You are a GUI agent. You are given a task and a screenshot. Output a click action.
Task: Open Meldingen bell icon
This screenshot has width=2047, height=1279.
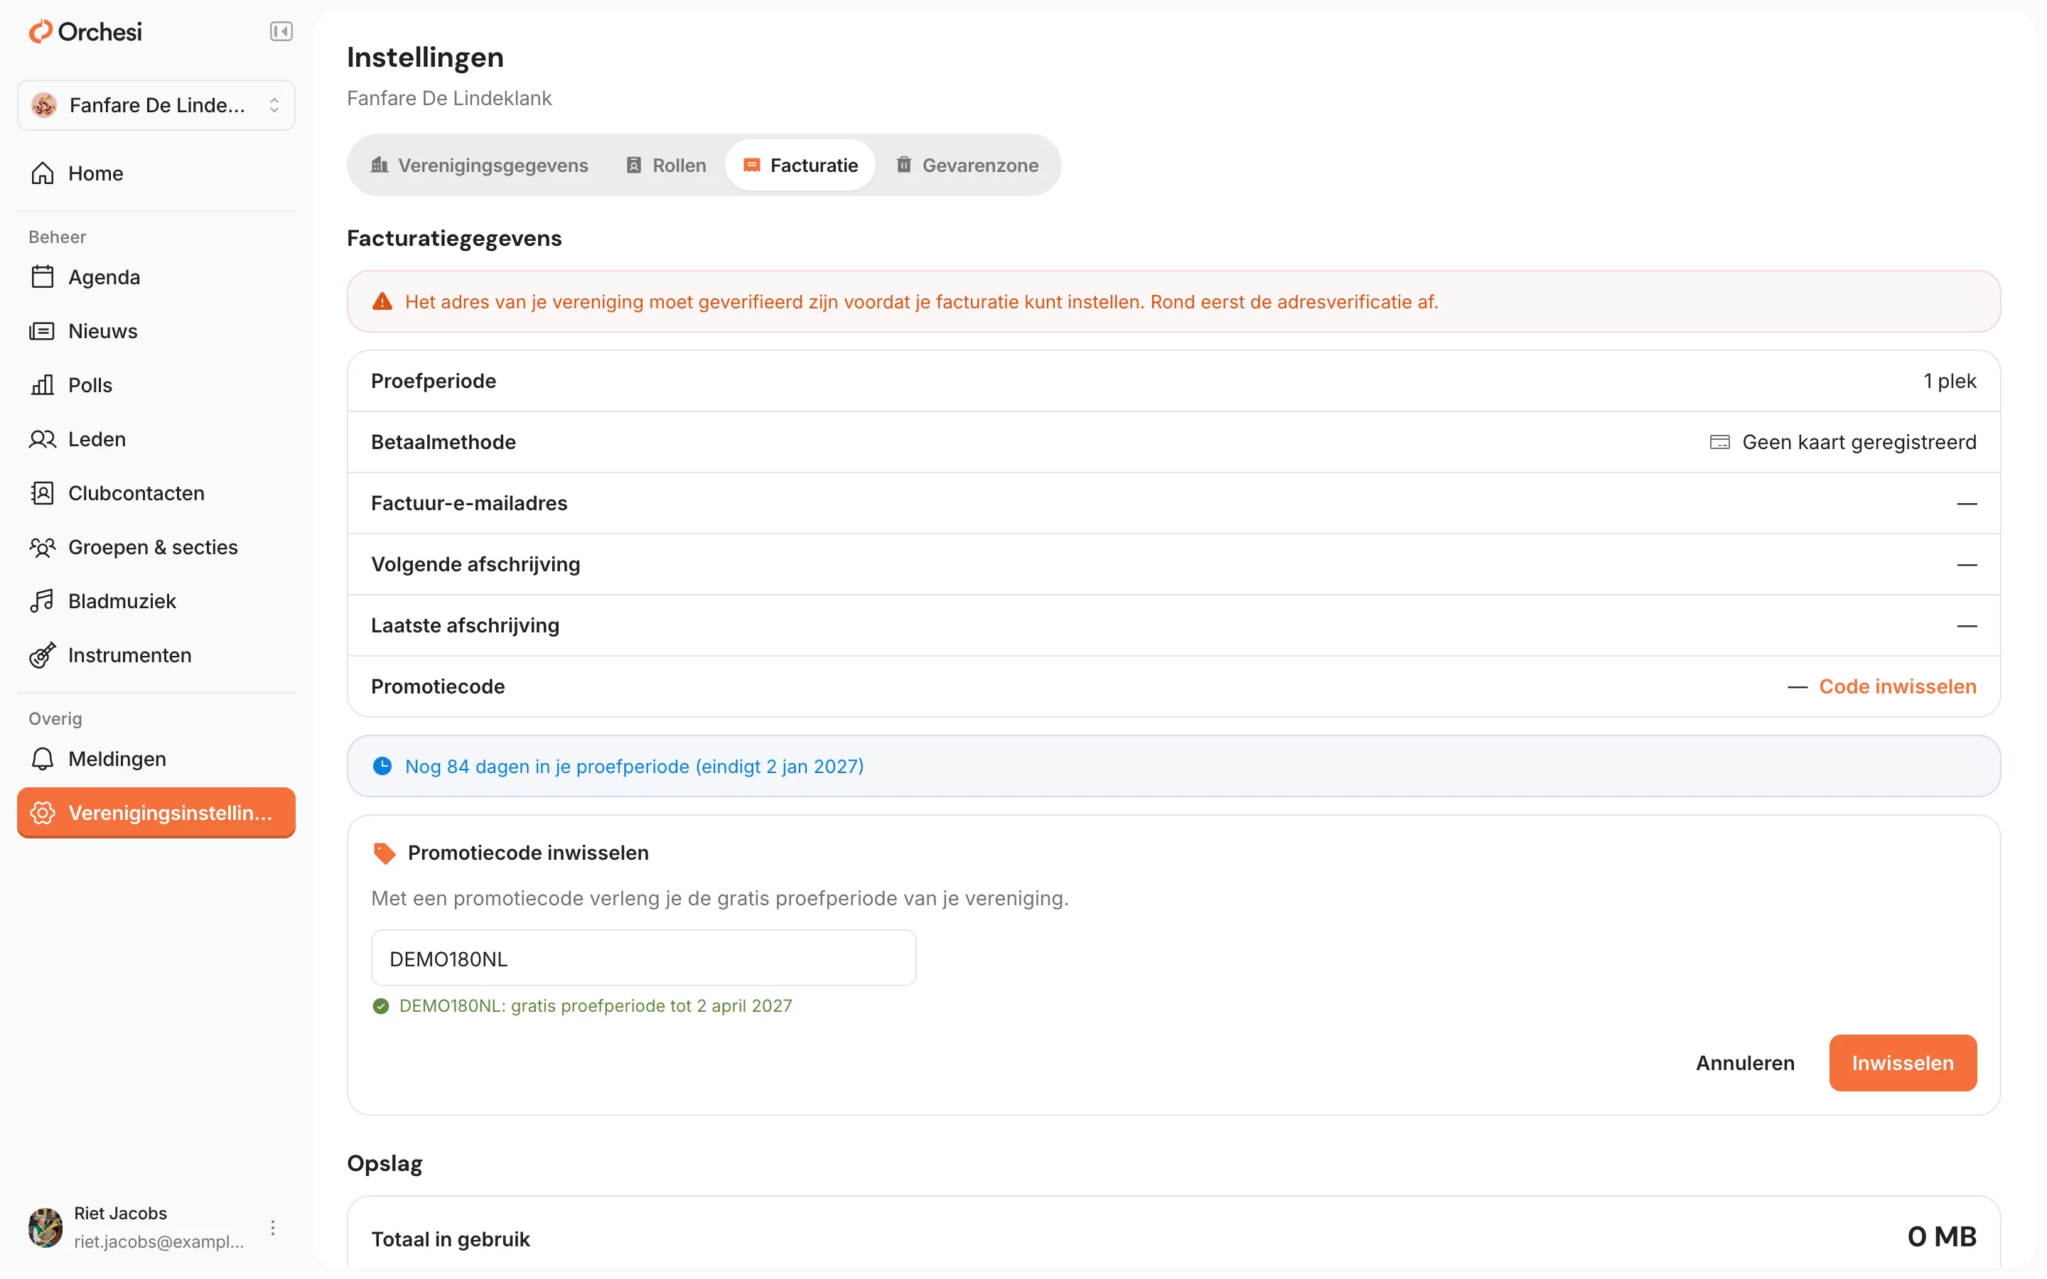[x=43, y=759]
